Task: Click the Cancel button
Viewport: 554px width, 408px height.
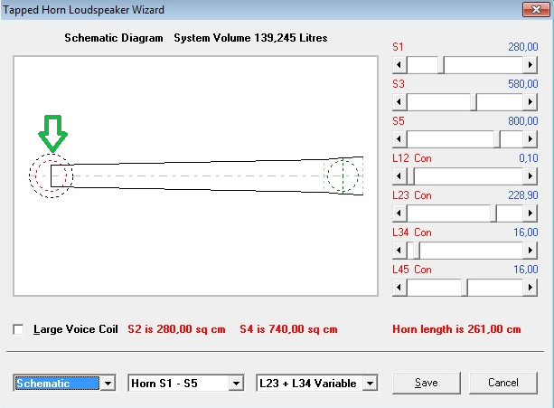Action: (x=503, y=383)
